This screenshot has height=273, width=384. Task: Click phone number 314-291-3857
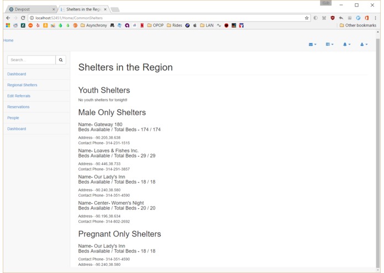[118, 169]
